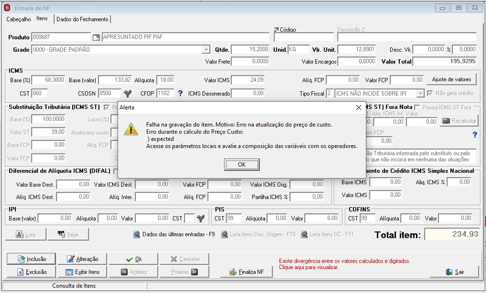Image resolution: width=486 pixels, height=293 pixels.
Task: Click the Sair button
Action: [454, 272]
